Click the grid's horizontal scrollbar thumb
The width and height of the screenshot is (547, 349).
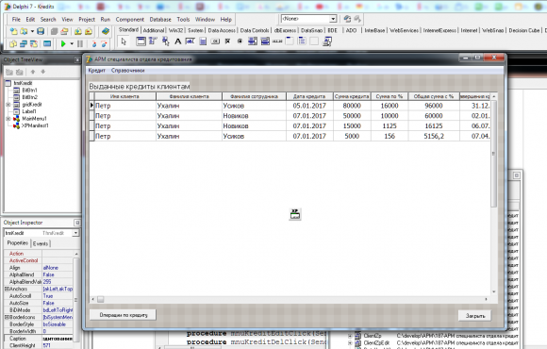[101, 299]
